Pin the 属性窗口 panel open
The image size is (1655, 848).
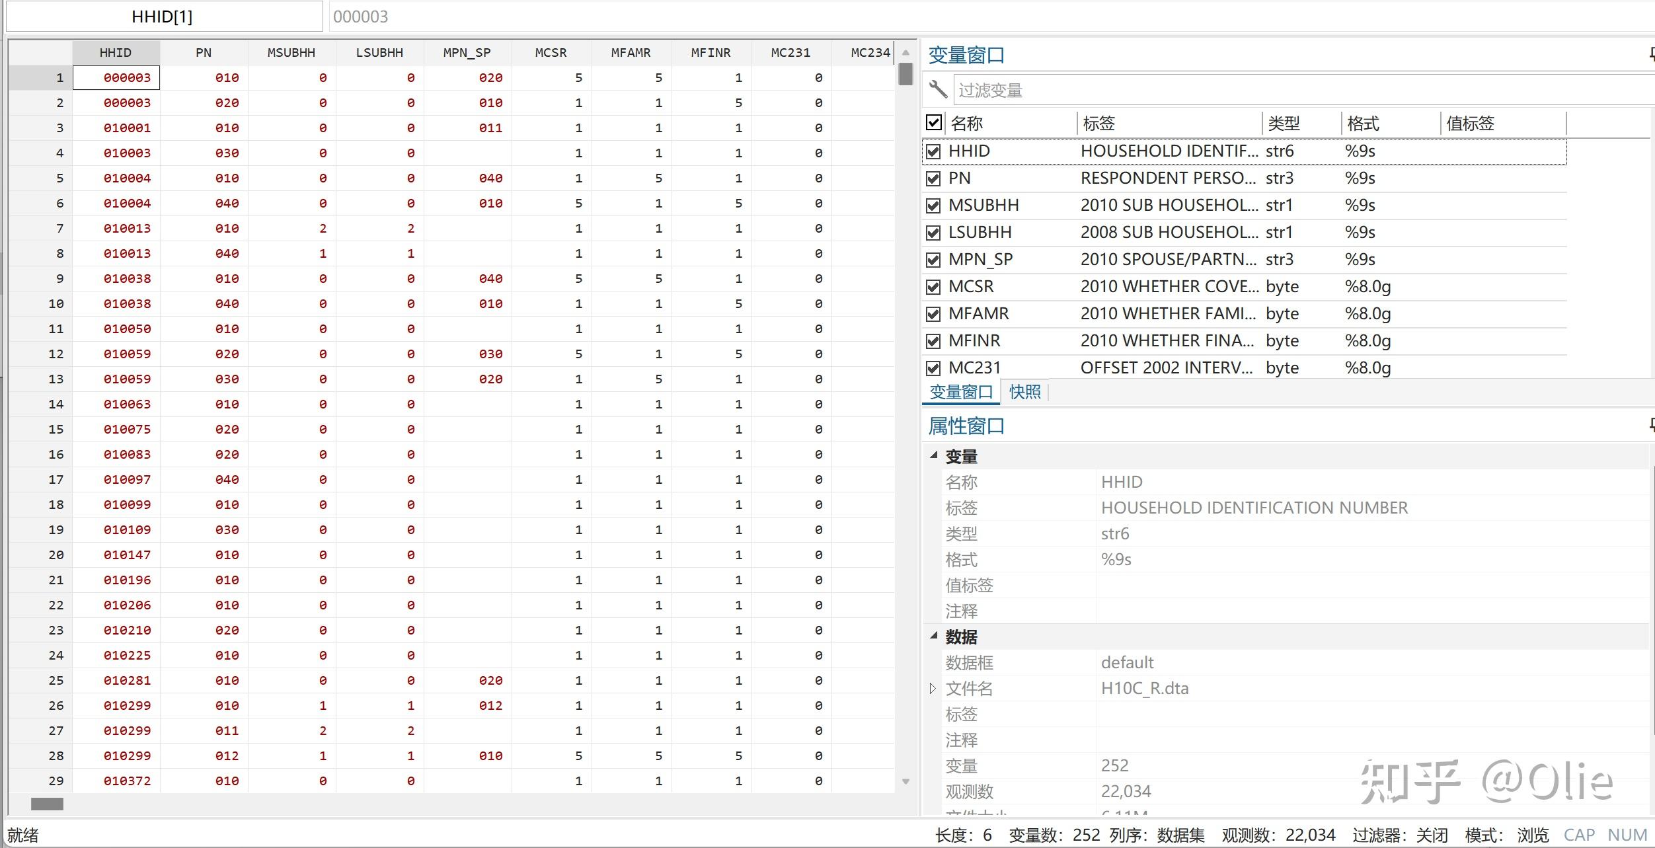(1650, 426)
